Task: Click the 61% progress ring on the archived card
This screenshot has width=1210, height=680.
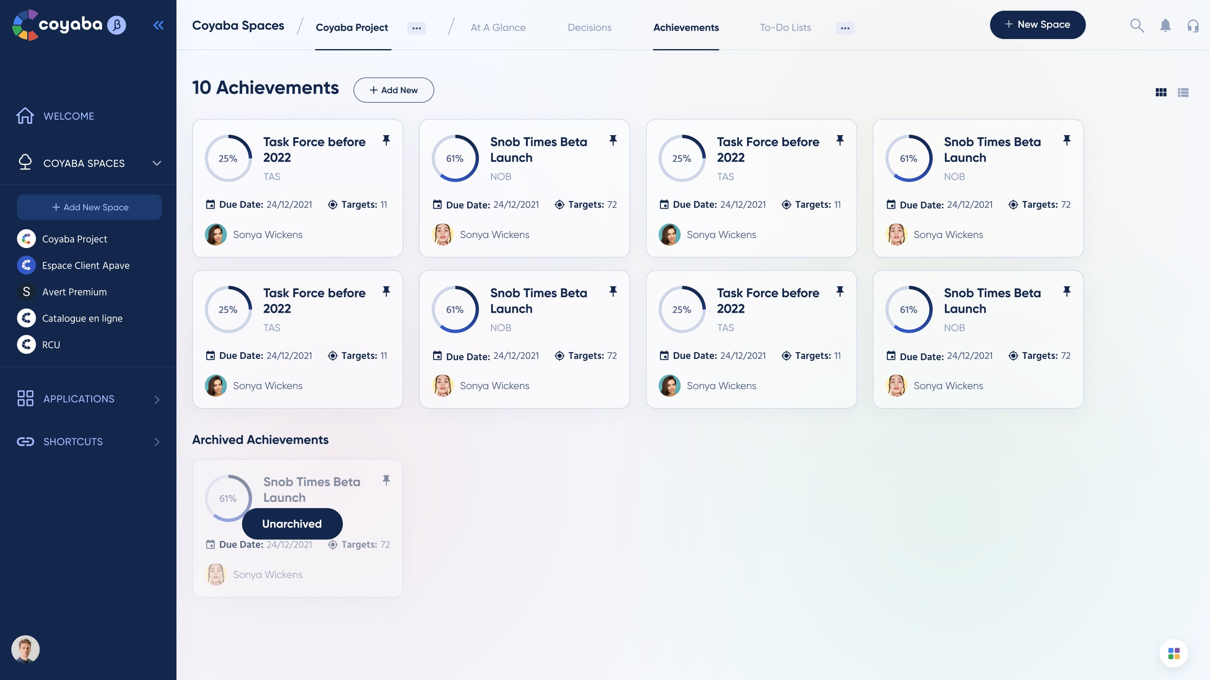Action: click(228, 498)
